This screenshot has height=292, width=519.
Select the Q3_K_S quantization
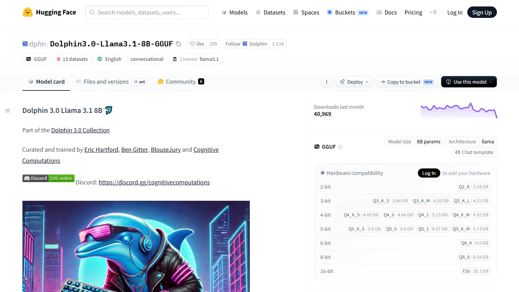coord(390,201)
